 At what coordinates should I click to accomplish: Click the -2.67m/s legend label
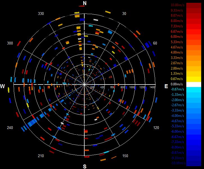click(x=177, y=105)
